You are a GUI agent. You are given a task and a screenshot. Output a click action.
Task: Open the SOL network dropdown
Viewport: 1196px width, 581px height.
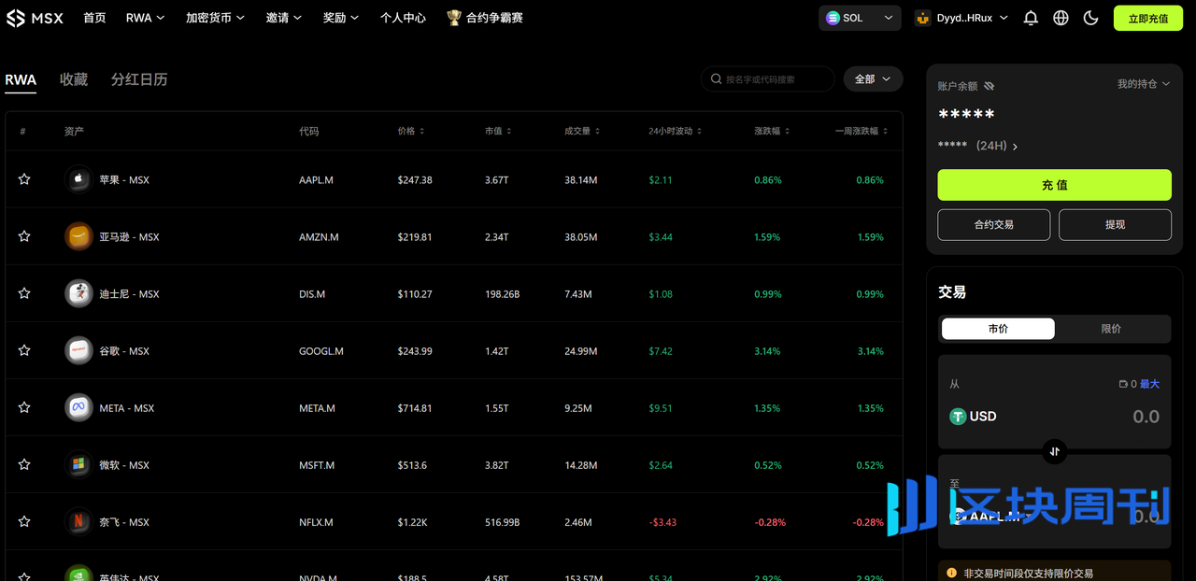click(x=860, y=18)
